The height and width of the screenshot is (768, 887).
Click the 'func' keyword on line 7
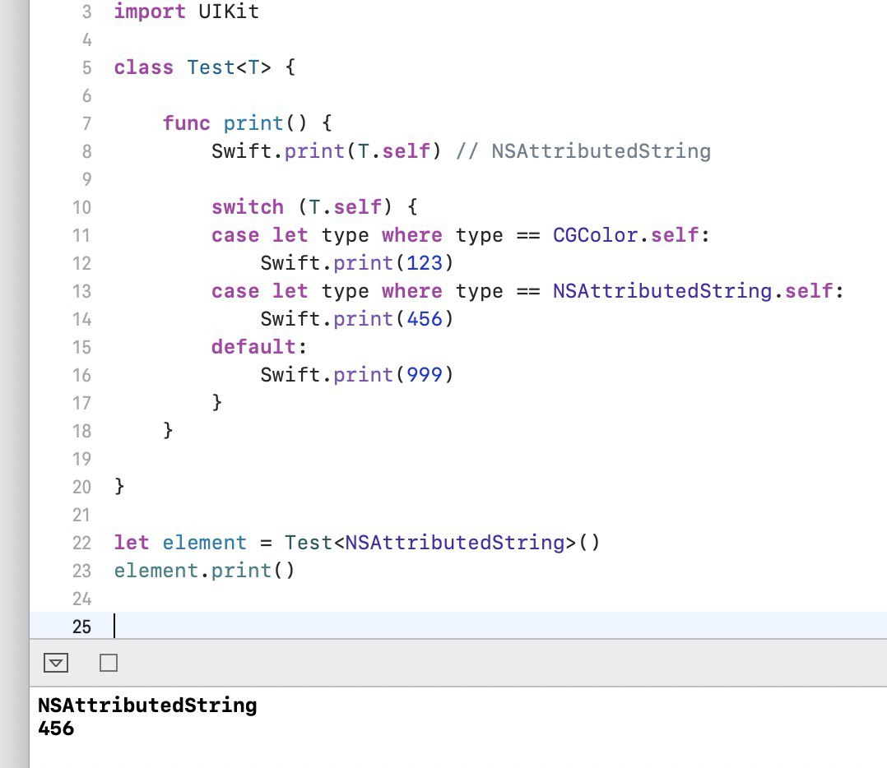pyautogui.click(x=186, y=123)
